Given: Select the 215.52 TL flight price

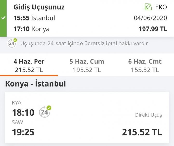Looking at the screenshot, I should pos(142,132).
